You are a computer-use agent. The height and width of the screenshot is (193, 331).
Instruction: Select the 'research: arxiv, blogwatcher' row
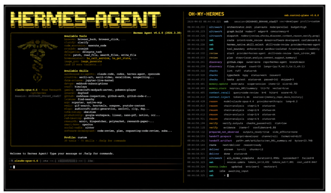[x=109, y=122]
